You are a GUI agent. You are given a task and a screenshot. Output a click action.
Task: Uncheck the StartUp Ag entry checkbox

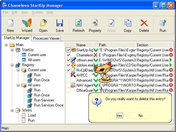(68, 50)
